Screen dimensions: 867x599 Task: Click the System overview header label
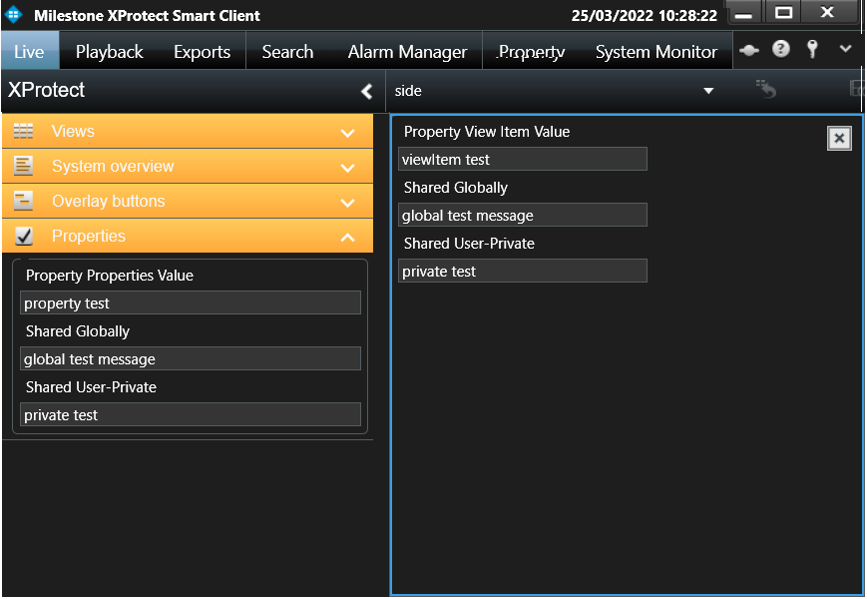(x=113, y=166)
